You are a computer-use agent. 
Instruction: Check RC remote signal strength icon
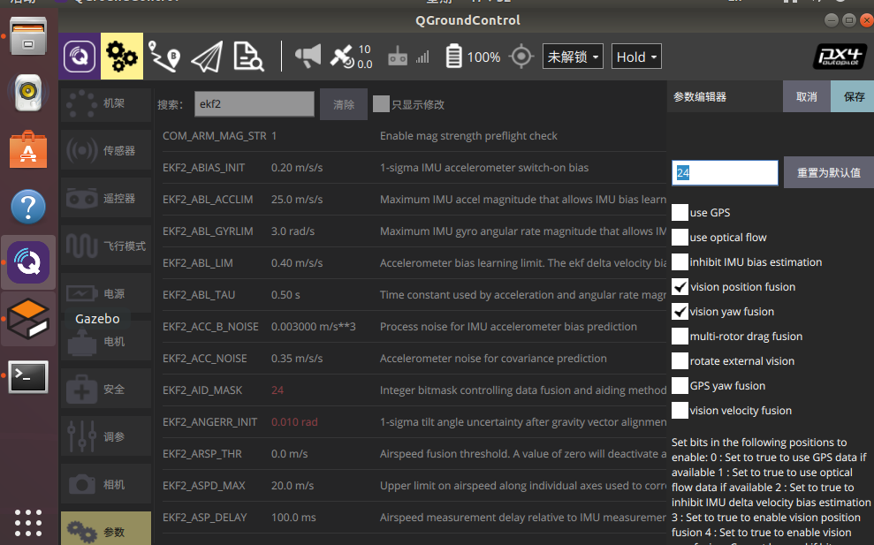pos(408,57)
